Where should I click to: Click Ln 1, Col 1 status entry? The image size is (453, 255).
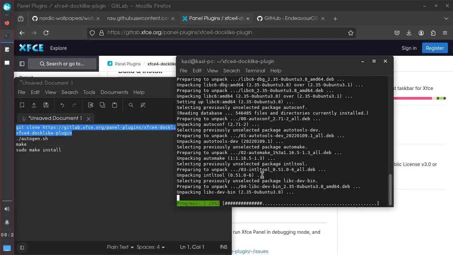click(192, 247)
